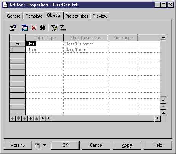Screen dimensions: 176x154
Task: Click the Apply button
Action: click(x=127, y=145)
